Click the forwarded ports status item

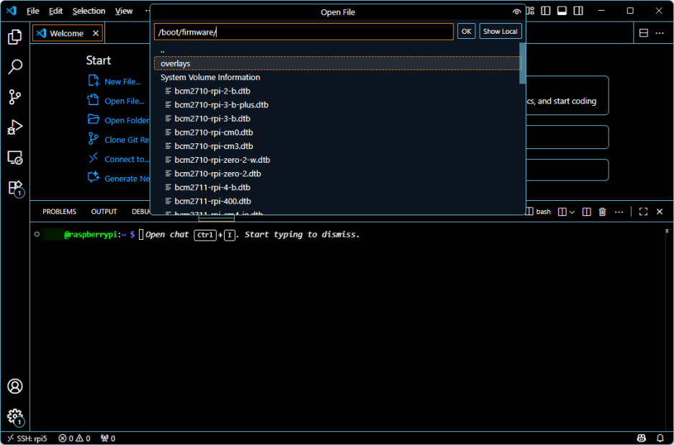pos(107,439)
